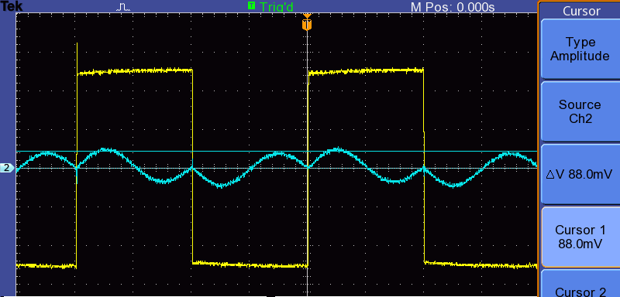620x297 pixels.
Task: Click the M Pos: 0.000s readout
Action: [x=453, y=7]
